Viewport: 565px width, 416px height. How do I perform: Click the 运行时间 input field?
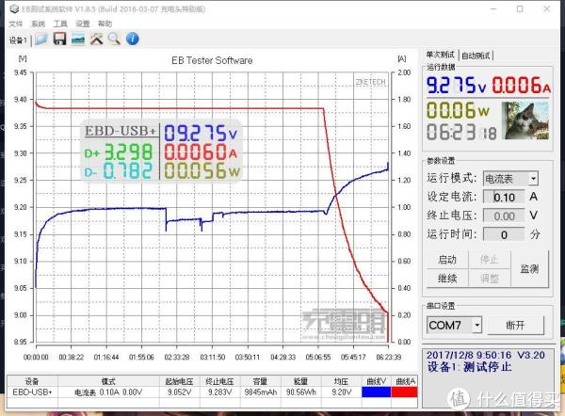click(504, 234)
